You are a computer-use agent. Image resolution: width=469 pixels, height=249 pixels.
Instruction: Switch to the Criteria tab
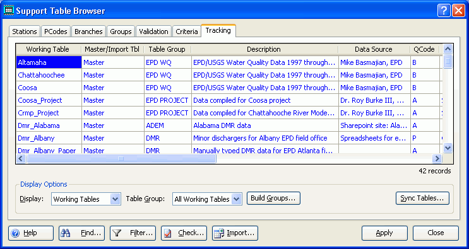click(x=187, y=32)
